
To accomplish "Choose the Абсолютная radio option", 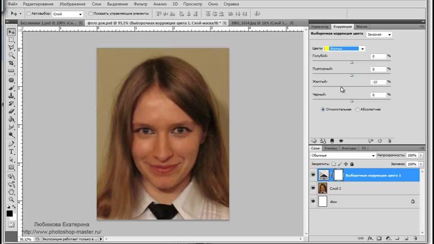I will 357,109.
